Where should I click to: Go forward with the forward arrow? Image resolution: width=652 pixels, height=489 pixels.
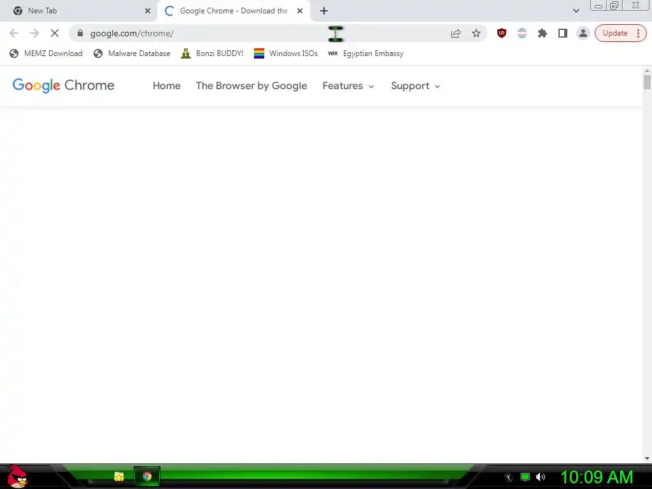click(34, 33)
